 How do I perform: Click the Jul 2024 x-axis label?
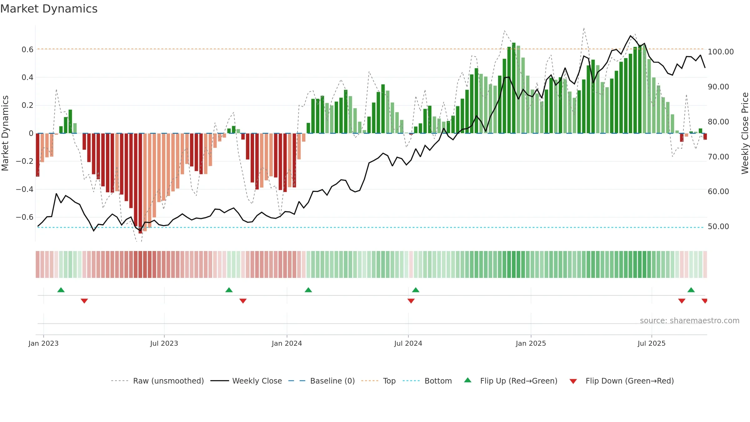(x=408, y=343)
